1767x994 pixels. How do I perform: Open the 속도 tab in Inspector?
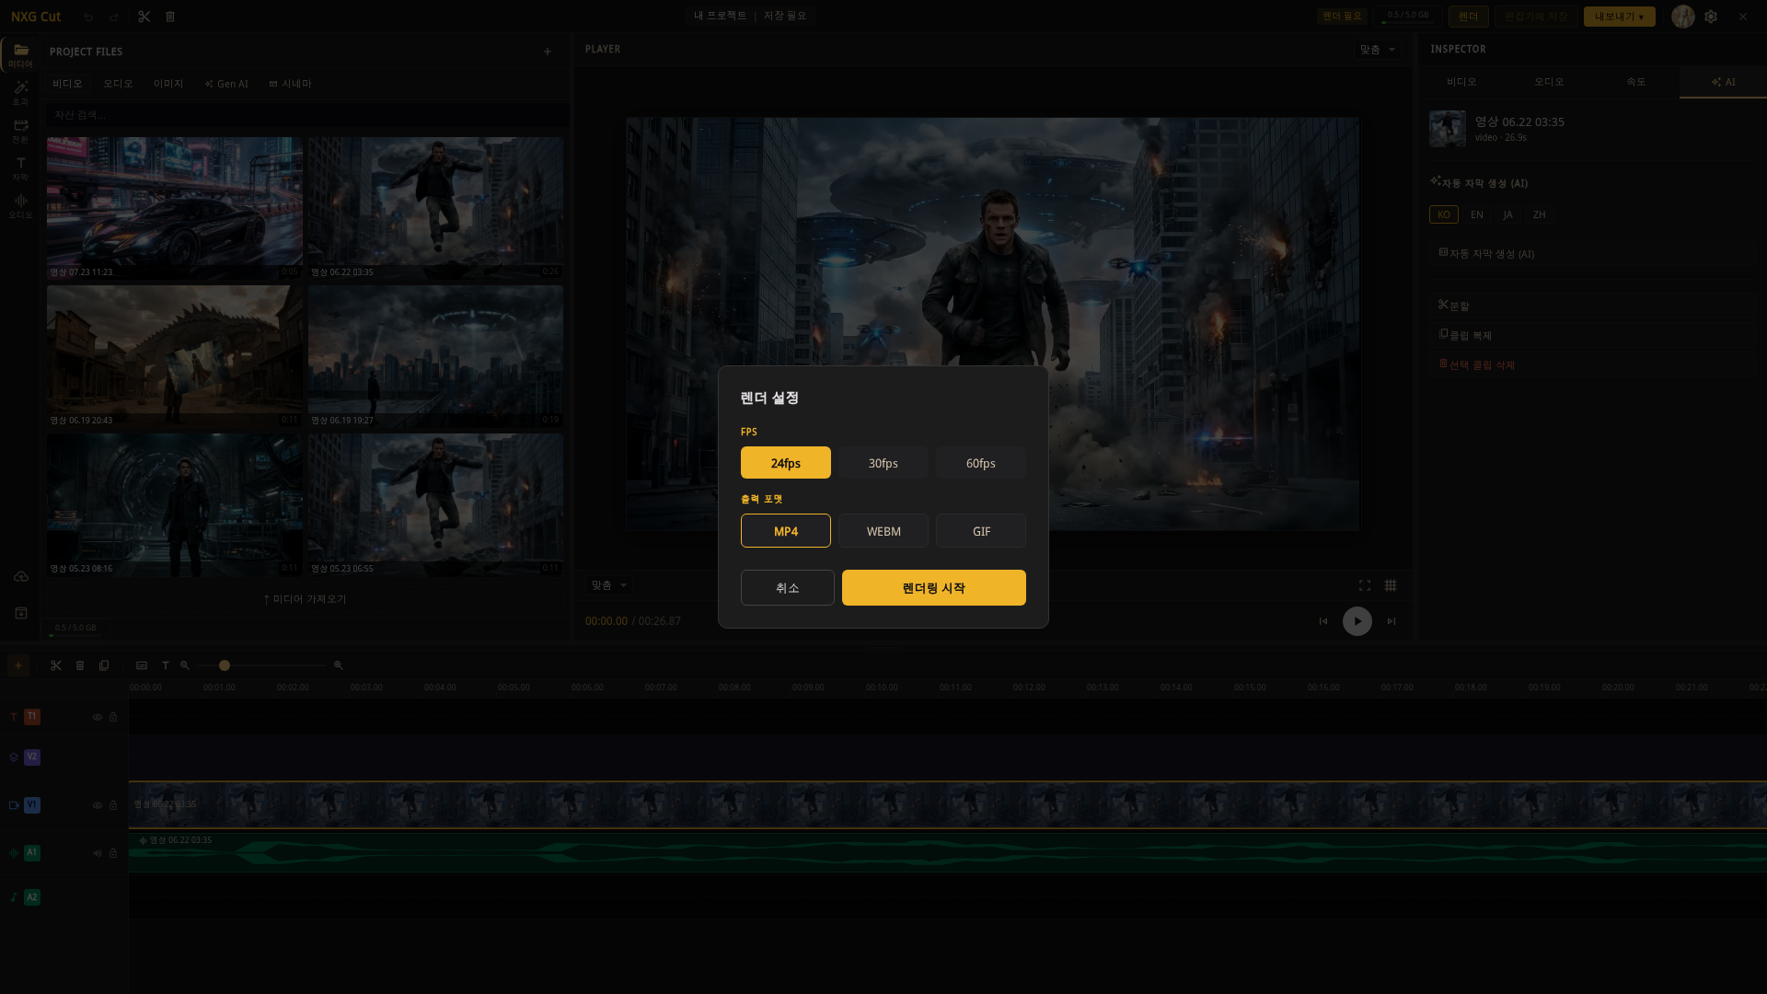pos(1636,82)
